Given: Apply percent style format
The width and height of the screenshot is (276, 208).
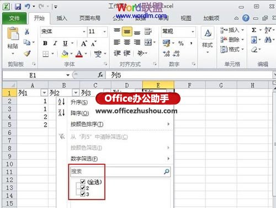Looking at the screenshot, I should pyautogui.click(x=181, y=43).
